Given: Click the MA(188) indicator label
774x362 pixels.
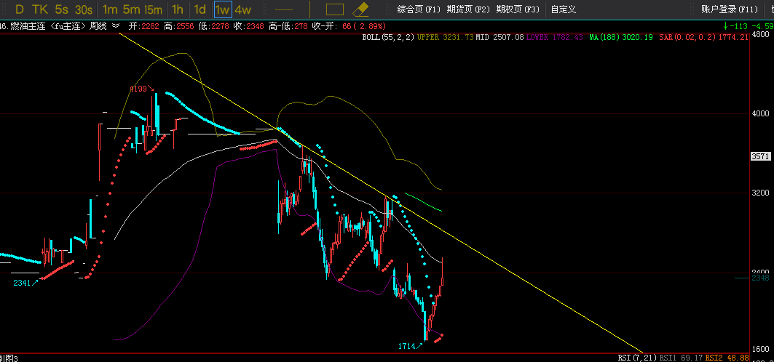Looking at the screenshot, I should coord(606,37).
